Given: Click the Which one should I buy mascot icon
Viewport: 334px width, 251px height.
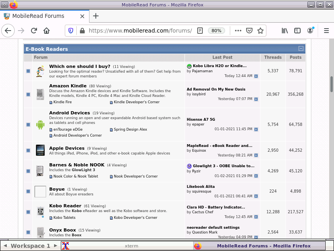Looking at the screenshot, I should pyautogui.click(x=40, y=71).
